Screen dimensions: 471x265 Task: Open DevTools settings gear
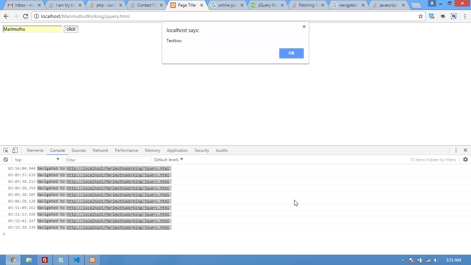pyautogui.click(x=465, y=159)
